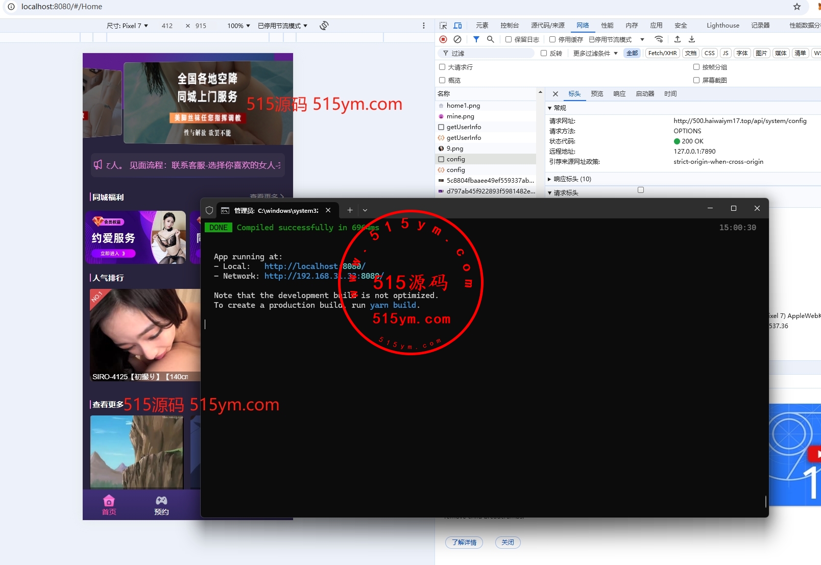Open the 尺寸: Pixel 7 device dropdown
The height and width of the screenshot is (565, 821).
[127, 26]
